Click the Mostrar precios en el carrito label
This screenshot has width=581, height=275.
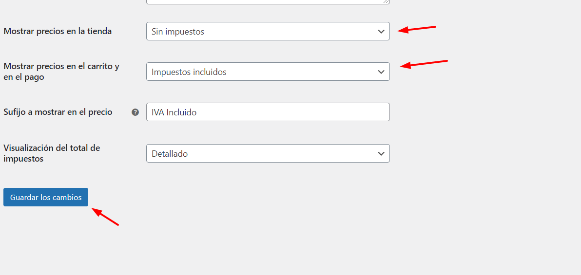coord(61,72)
